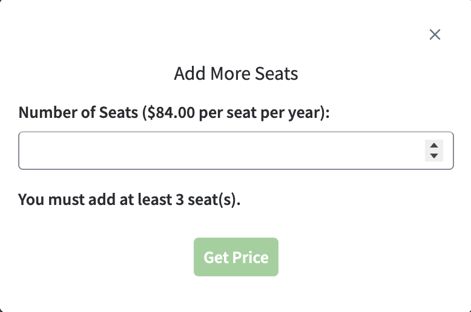
Task: Increment the seat count by one
Action: click(433, 145)
